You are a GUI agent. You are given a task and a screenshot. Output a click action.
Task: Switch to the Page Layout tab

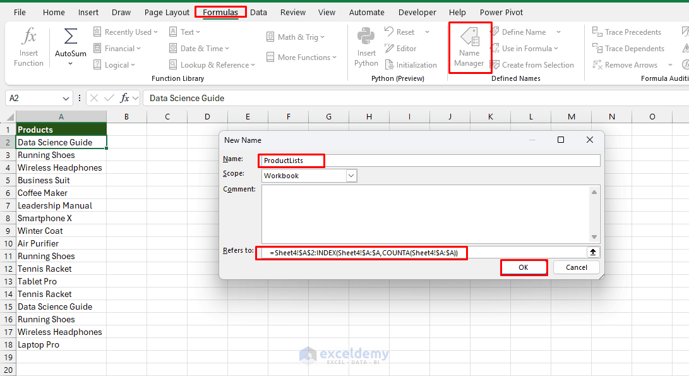click(x=167, y=12)
